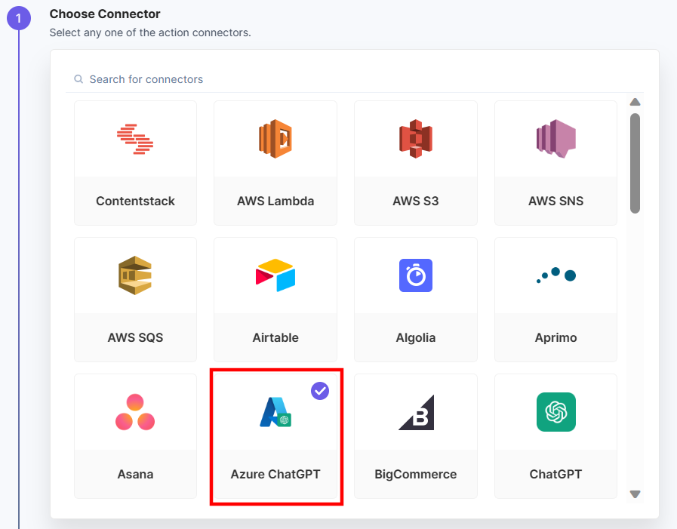The width and height of the screenshot is (677, 529).
Task: Toggle selection on the Airtable tile
Action: pyautogui.click(x=275, y=299)
